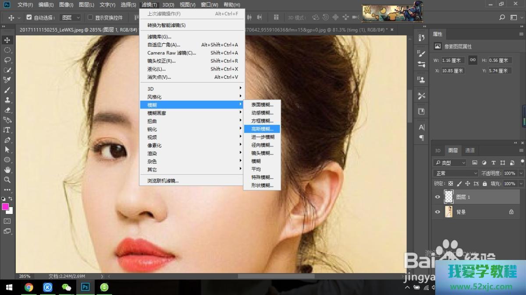Select the Zoom tool

(7, 180)
